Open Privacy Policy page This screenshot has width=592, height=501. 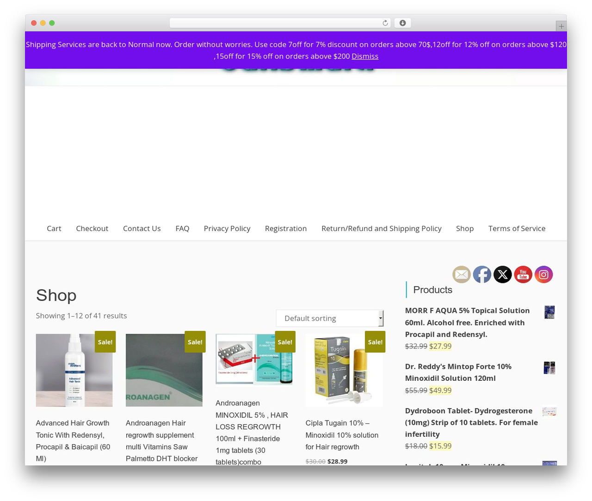[227, 228]
